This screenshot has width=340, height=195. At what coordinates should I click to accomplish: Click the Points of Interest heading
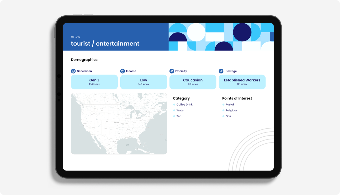click(237, 98)
